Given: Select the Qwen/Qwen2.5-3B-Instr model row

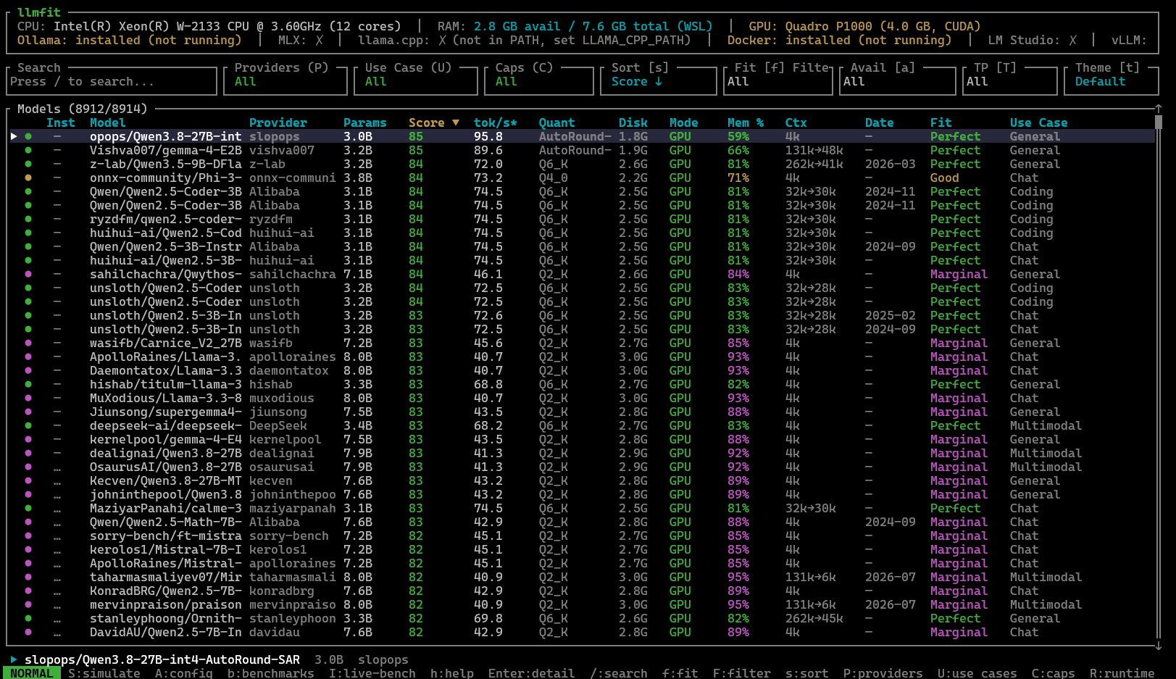Looking at the screenshot, I should pyautogui.click(x=583, y=246).
